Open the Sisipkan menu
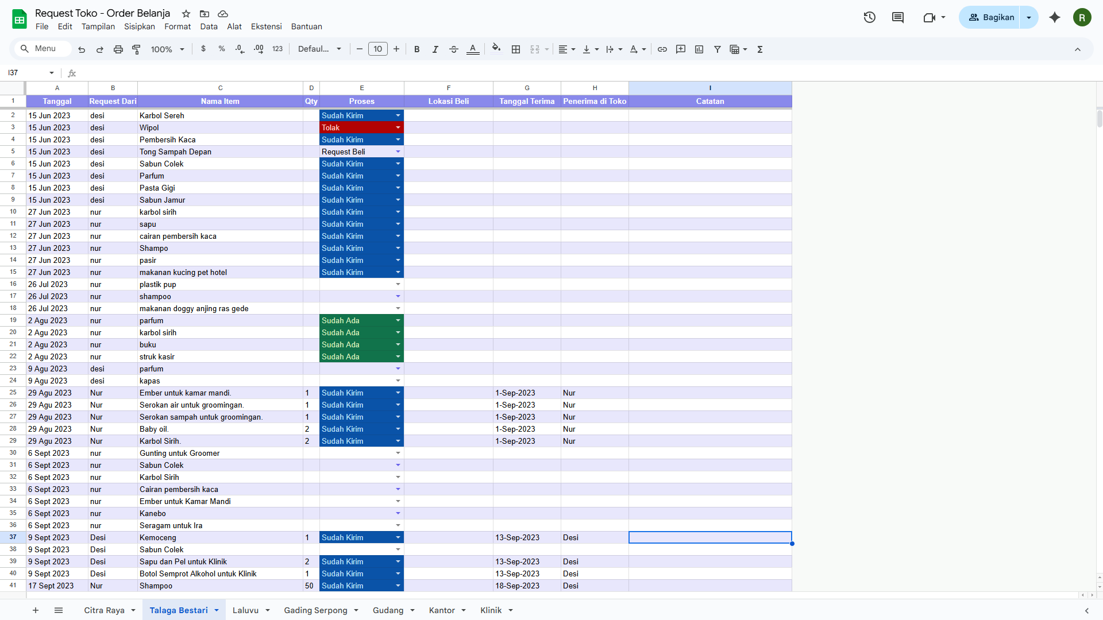 pos(139,26)
